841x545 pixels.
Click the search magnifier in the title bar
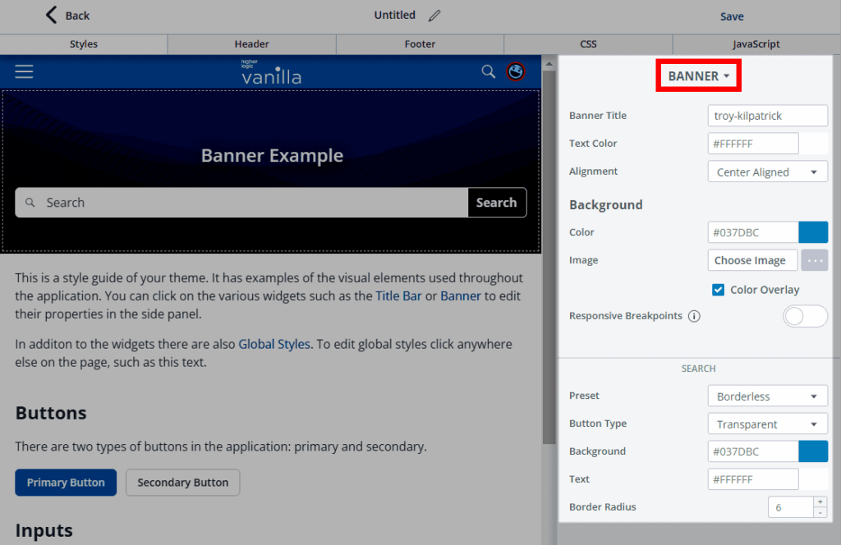pos(488,72)
